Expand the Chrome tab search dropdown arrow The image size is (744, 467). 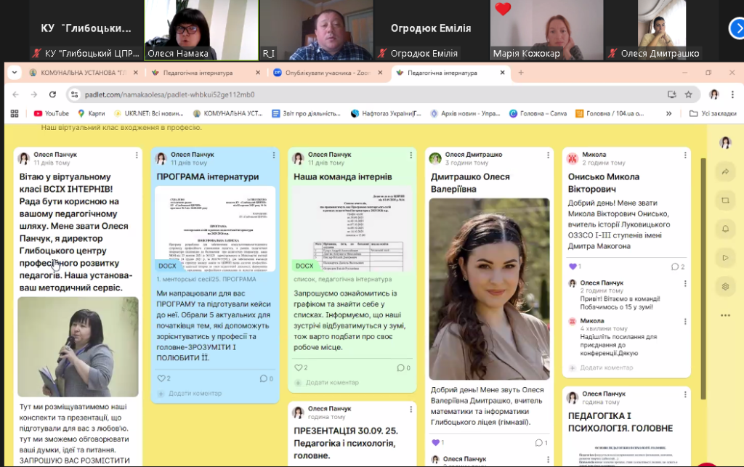14,73
